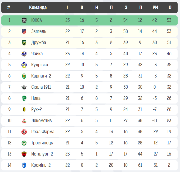This screenshot has width=180, height=172.
Task: Click the Скала 1911 winged logo
Action: 24,87
